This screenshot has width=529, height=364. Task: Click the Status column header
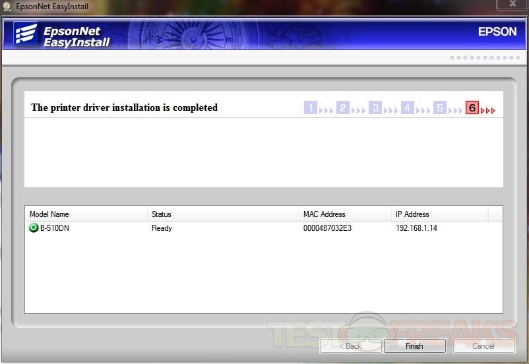coord(223,214)
